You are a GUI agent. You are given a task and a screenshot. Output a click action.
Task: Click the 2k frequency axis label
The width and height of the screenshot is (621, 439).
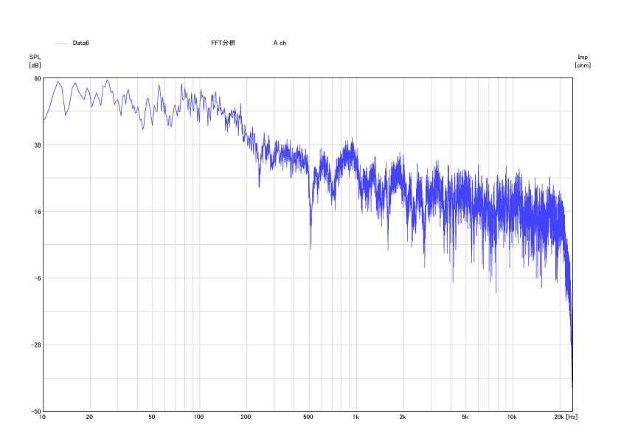(x=403, y=417)
